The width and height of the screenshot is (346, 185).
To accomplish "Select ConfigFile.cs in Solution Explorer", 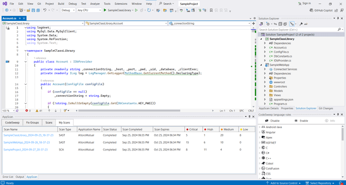I will [x=281, y=52].
